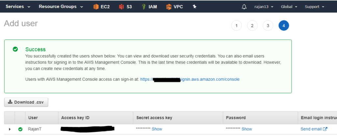Open the S3 service shortcut icon
The image size is (337, 137).
tap(121, 7)
